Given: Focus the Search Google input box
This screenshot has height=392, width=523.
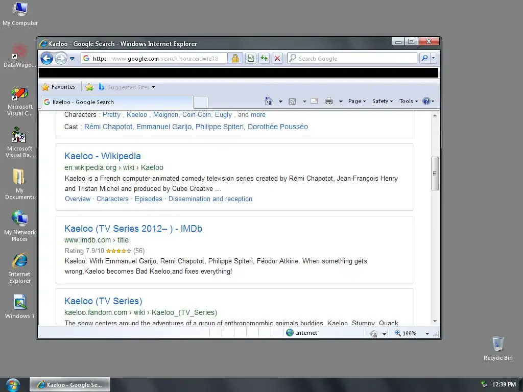Looking at the screenshot, I should coord(352,58).
